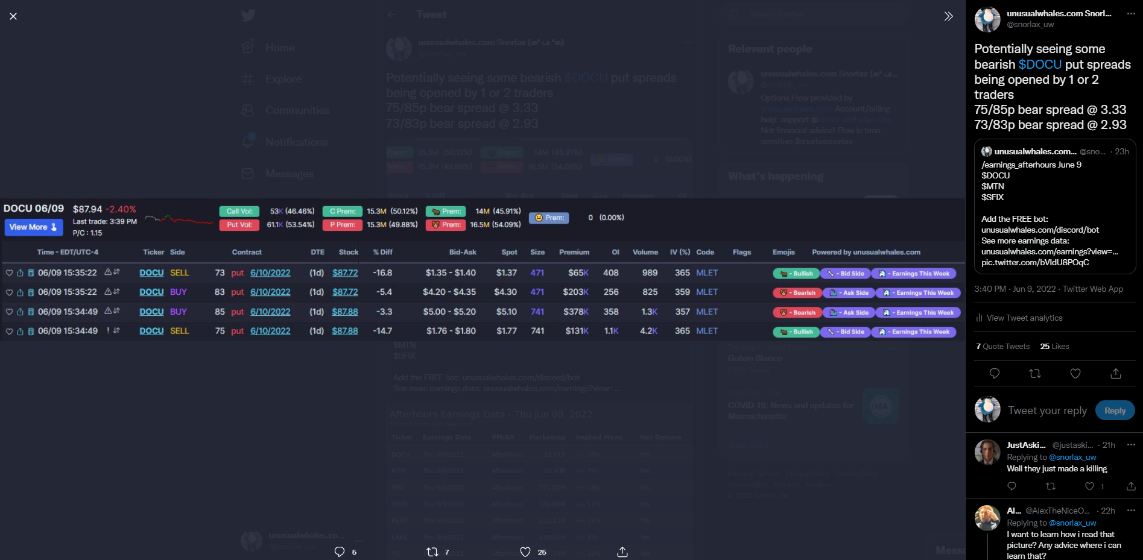Viewport: 1143px width, 560px height.
Task: Open more options on the main tweet
Action: (1130, 14)
